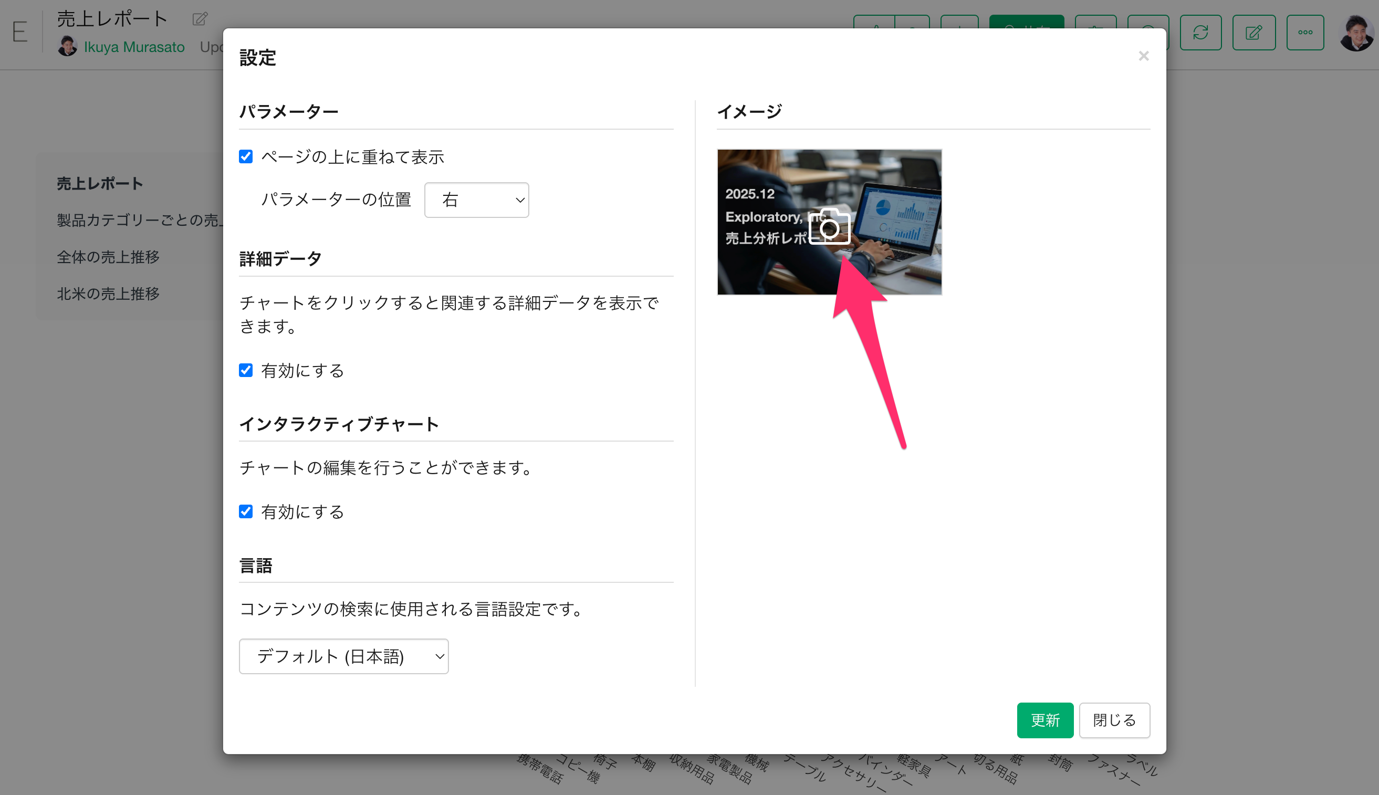Close the 設定 dialog with the X

[x=1143, y=56]
